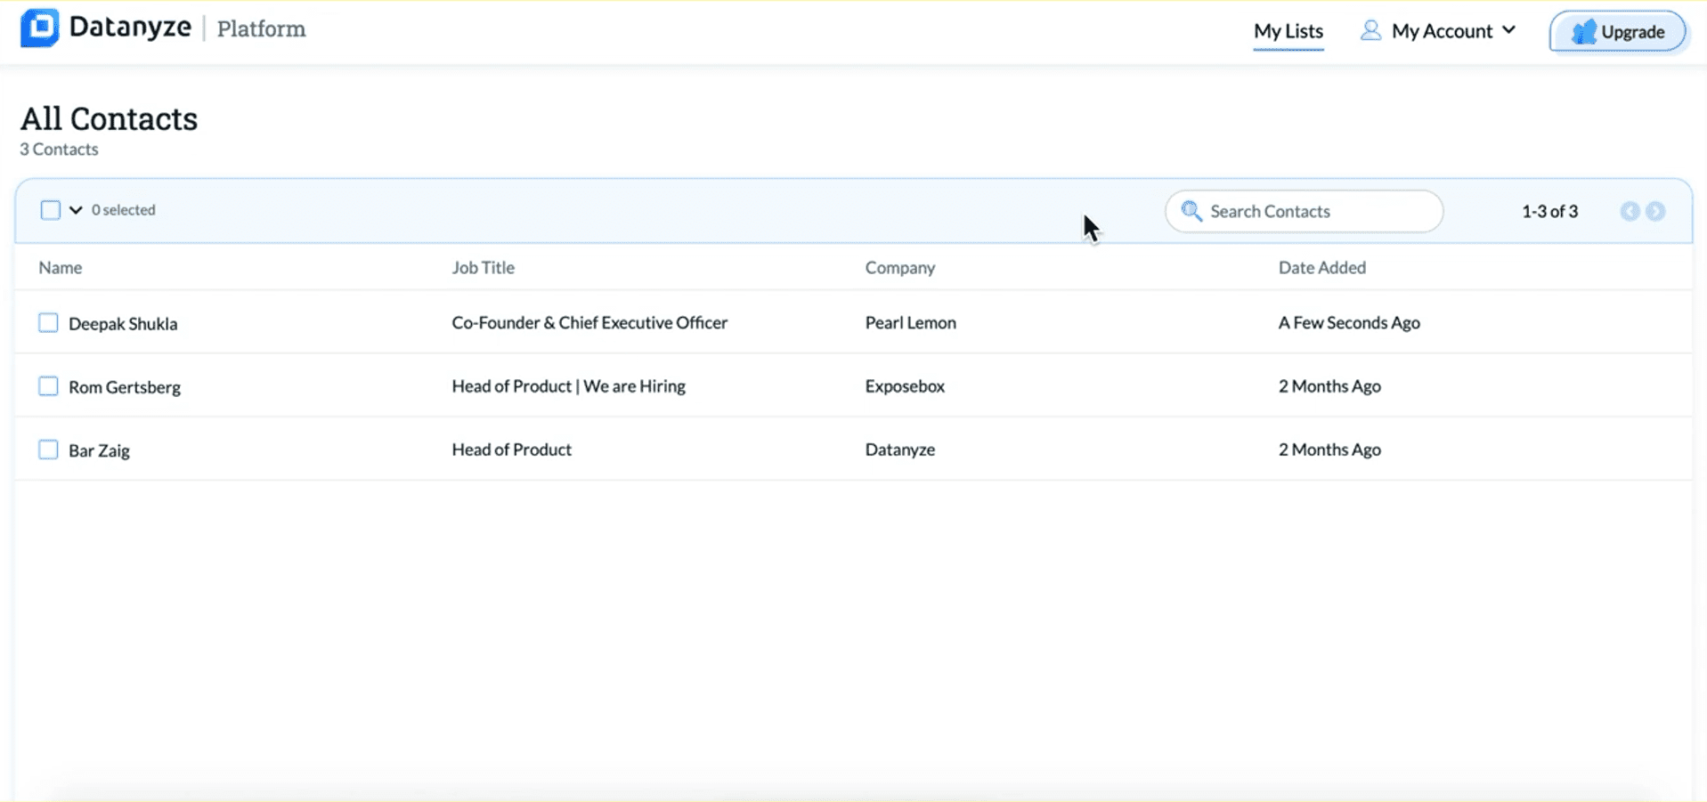Check the Rom Gertsberg row checkbox
Screen dimensions: 1707x802
(x=48, y=386)
